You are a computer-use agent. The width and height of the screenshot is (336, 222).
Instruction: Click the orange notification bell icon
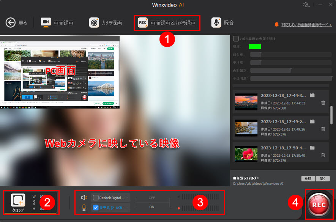277,25
